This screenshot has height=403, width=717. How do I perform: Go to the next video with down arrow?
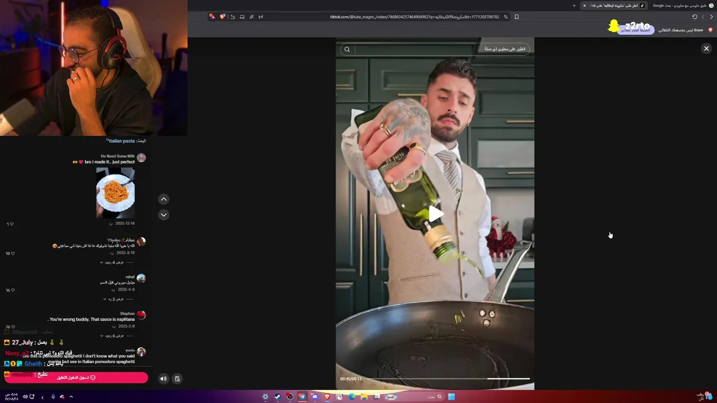click(164, 215)
